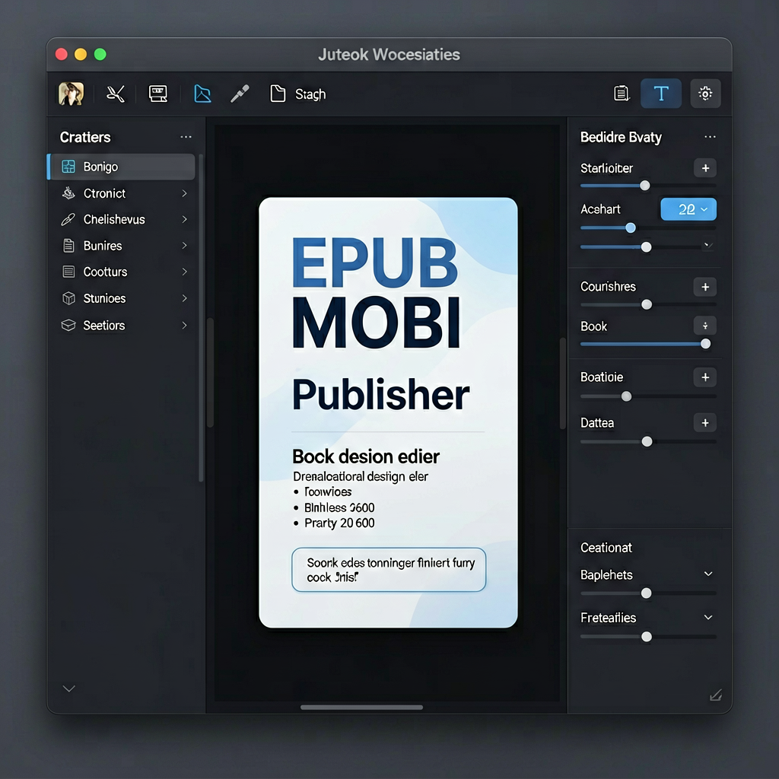Add a Boatioie item with plus
Image resolution: width=779 pixels, height=779 pixels.
[x=705, y=377]
